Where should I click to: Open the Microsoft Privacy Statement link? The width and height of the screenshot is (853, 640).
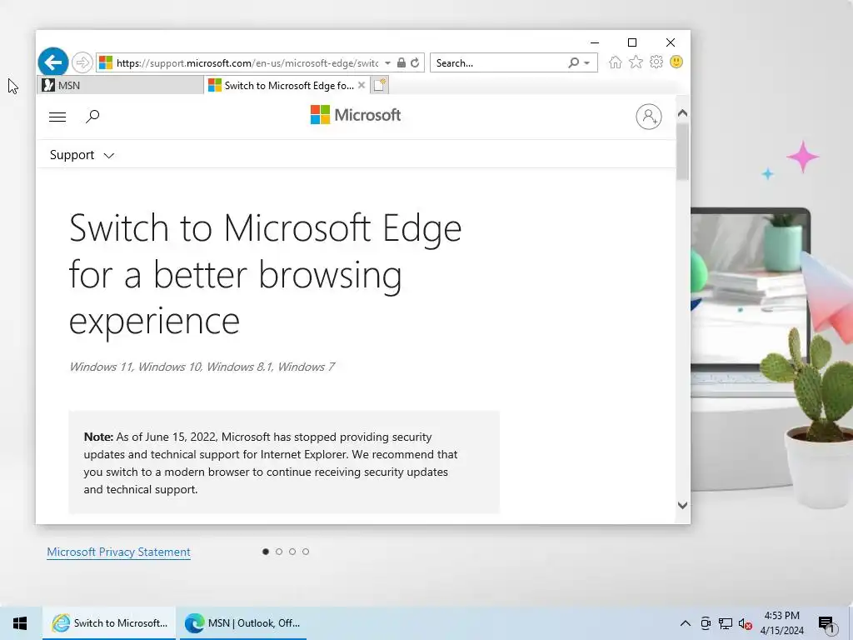point(118,552)
